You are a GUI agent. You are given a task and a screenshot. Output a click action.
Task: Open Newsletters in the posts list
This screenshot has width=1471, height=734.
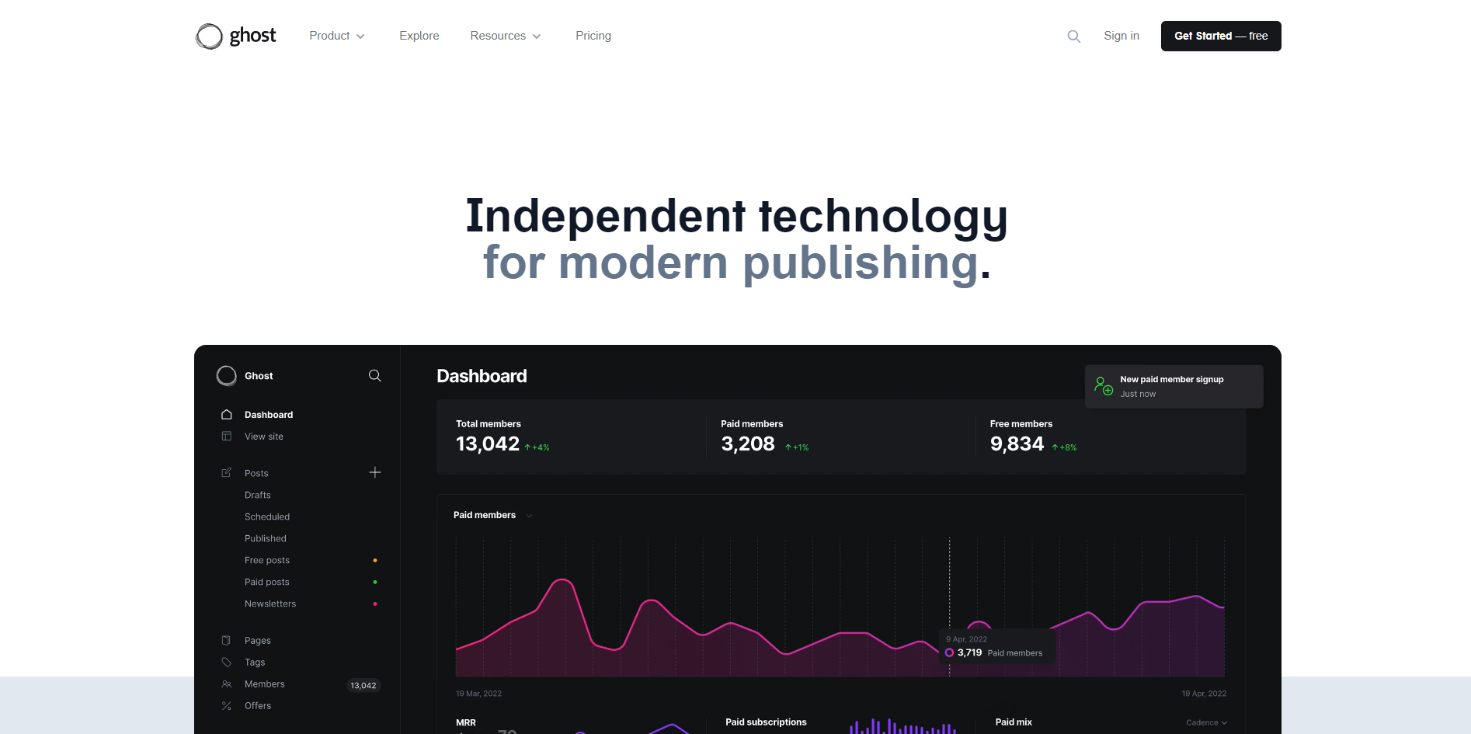click(x=270, y=604)
